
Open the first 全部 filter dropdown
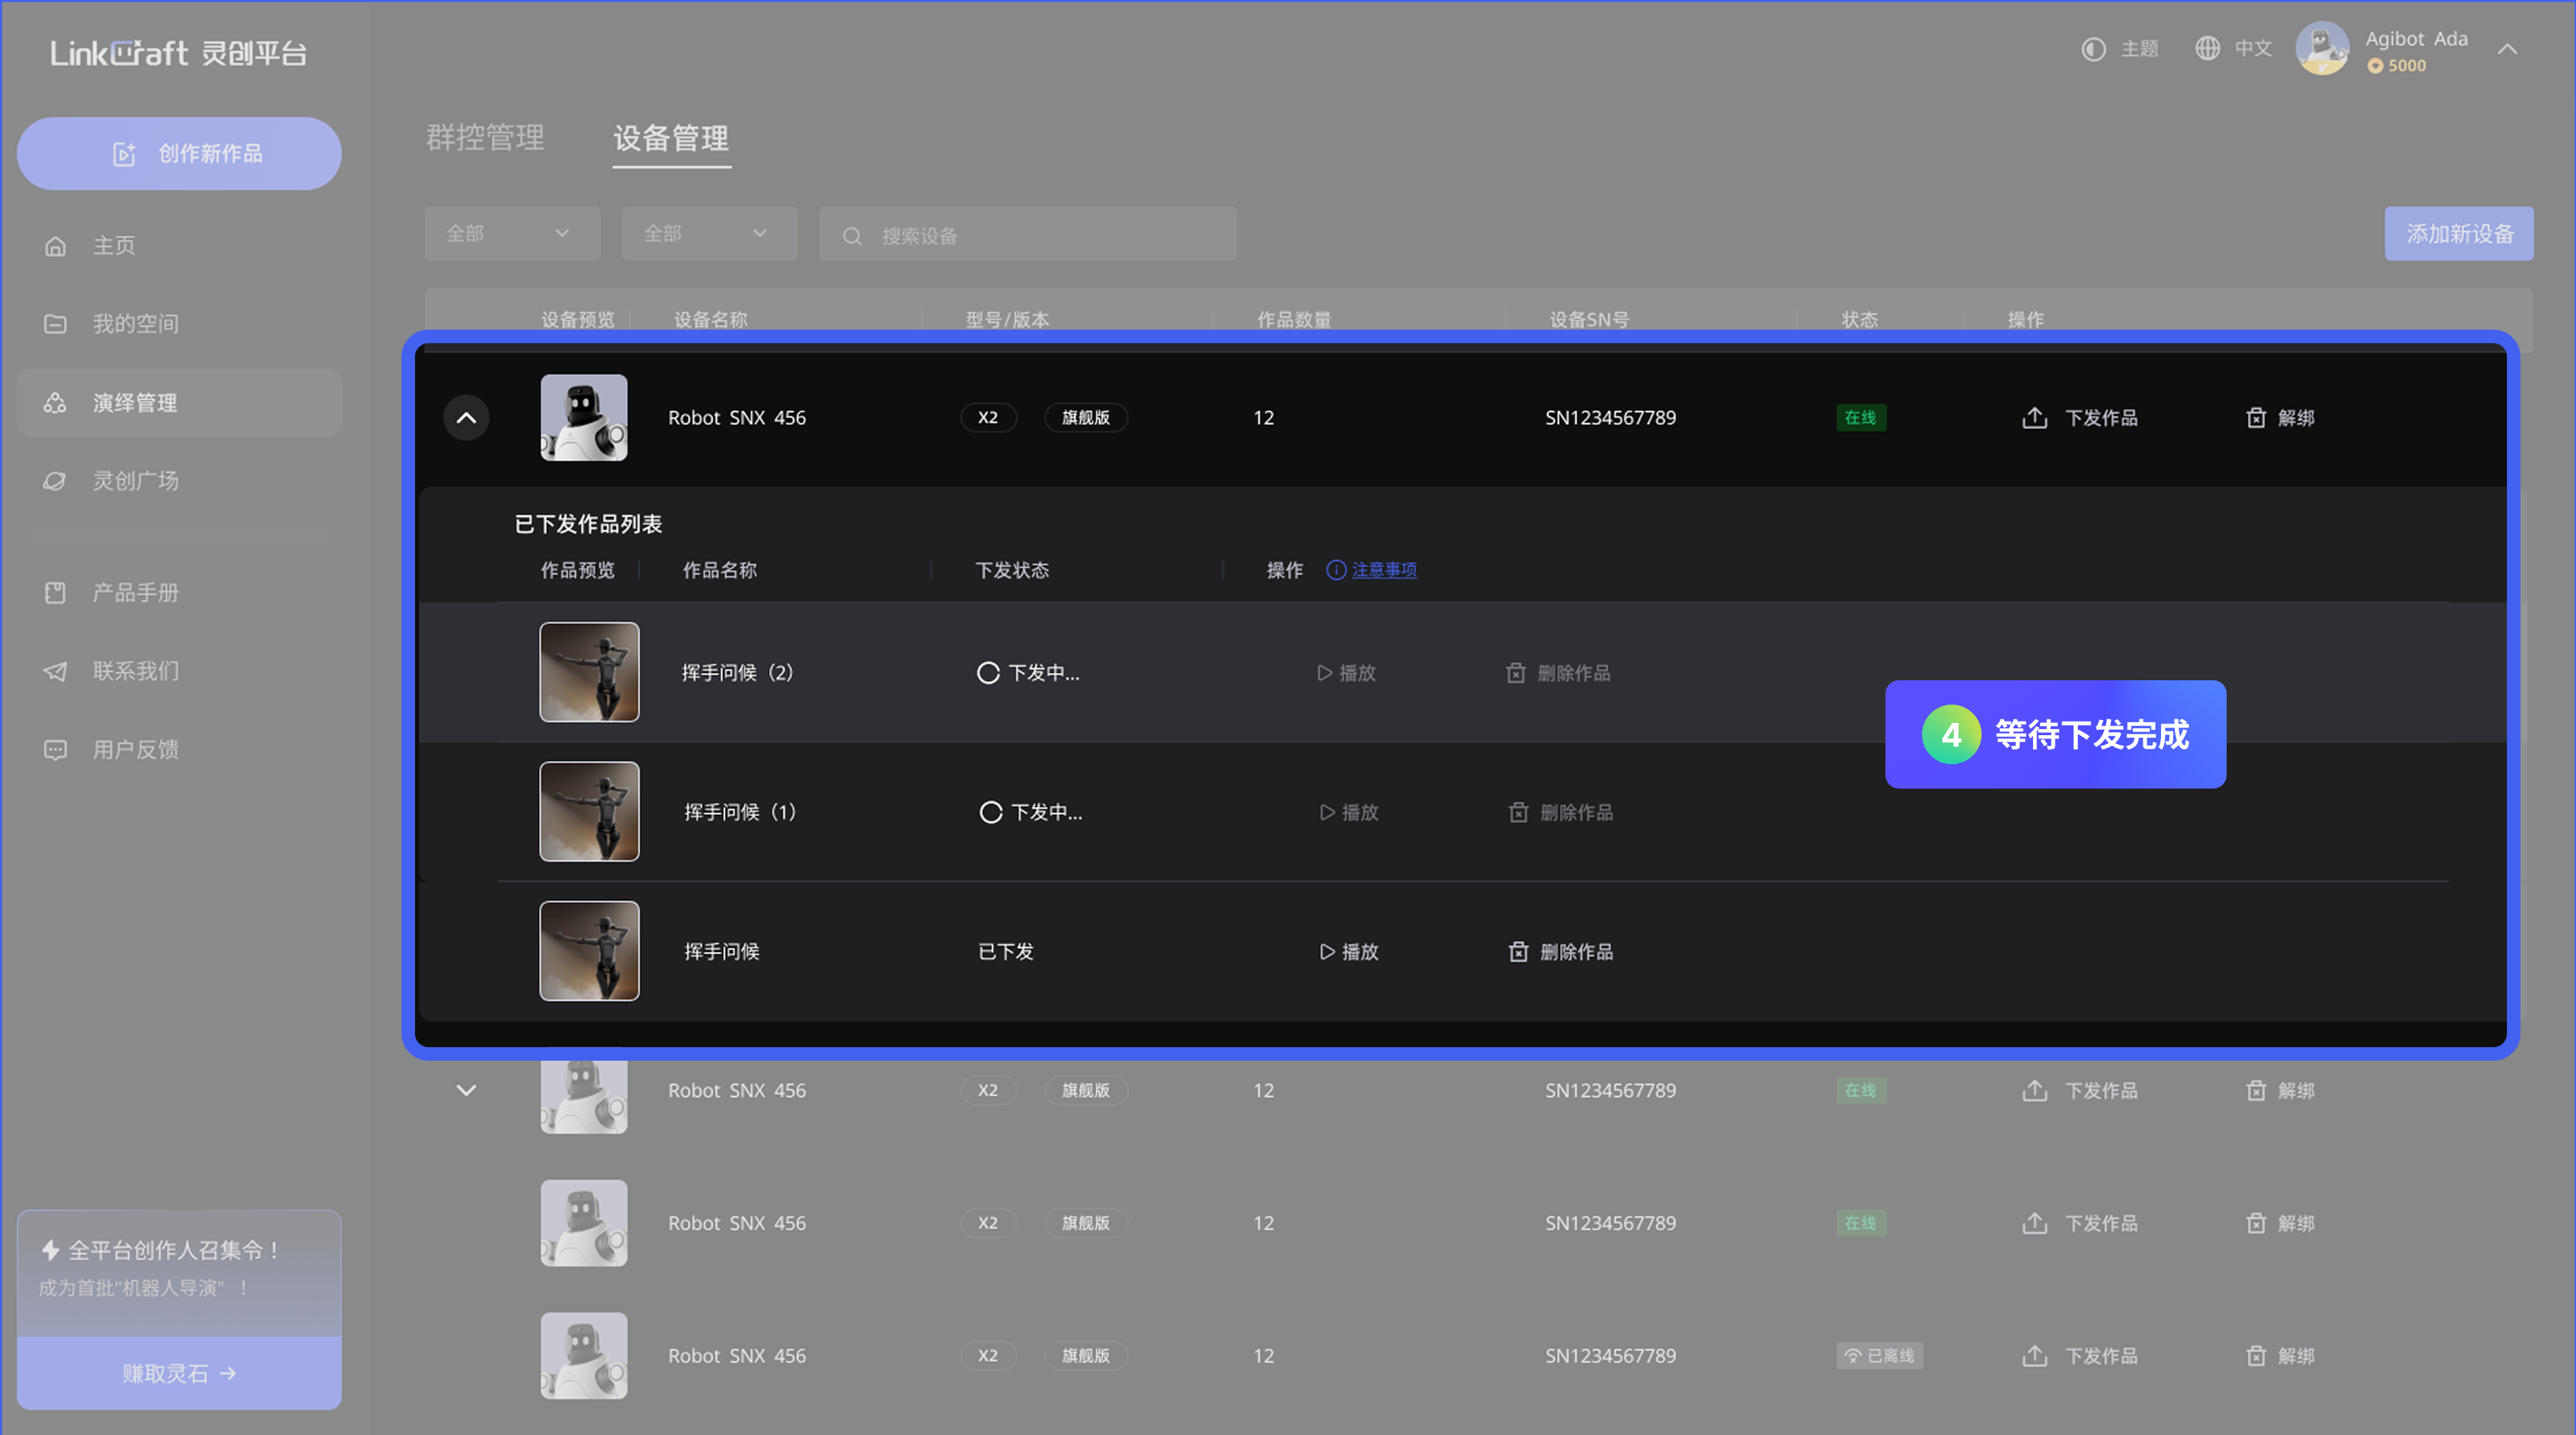[x=511, y=233]
